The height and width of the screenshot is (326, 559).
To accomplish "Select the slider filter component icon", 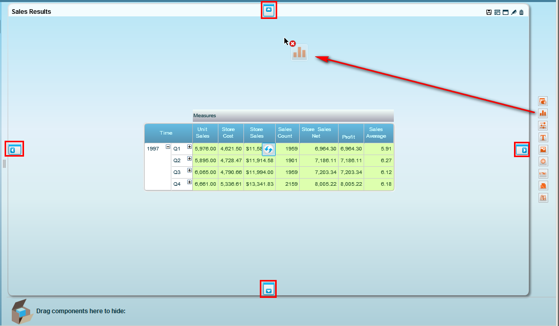I will pos(543,125).
